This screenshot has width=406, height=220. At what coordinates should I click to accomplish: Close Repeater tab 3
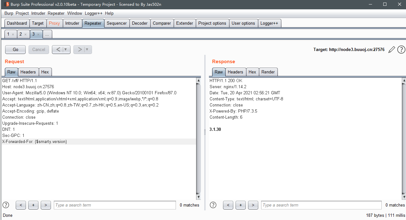click(x=38, y=34)
